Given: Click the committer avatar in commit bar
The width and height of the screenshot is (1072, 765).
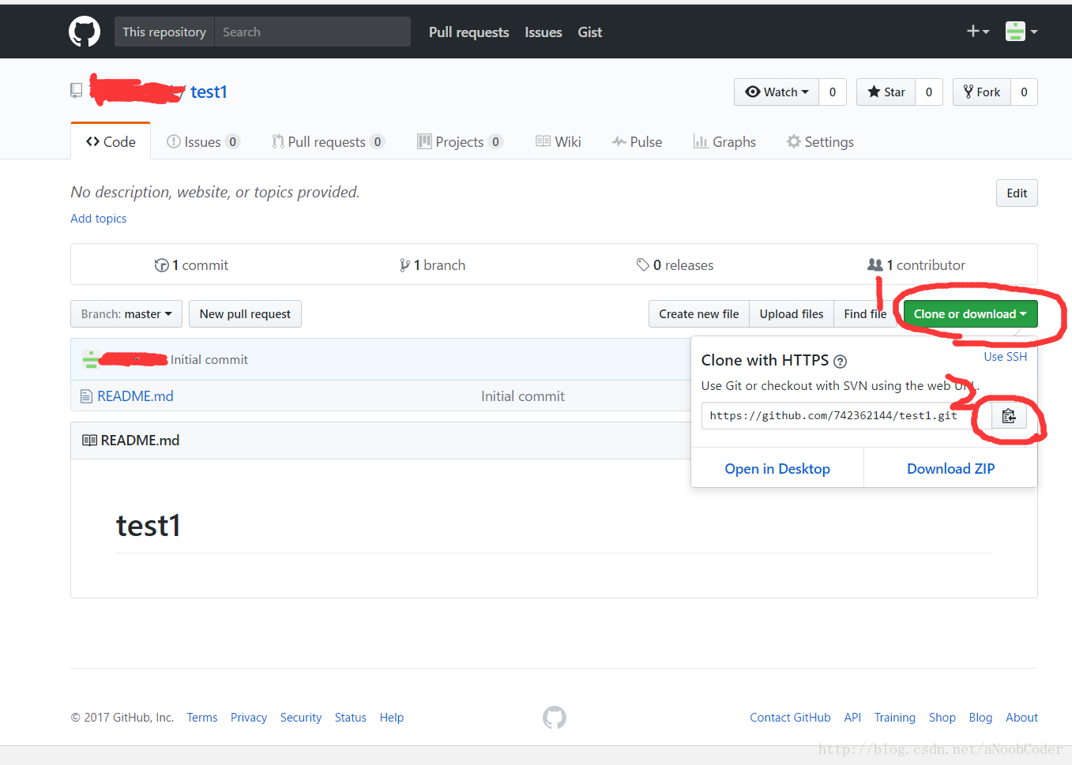Looking at the screenshot, I should pyautogui.click(x=90, y=359).
